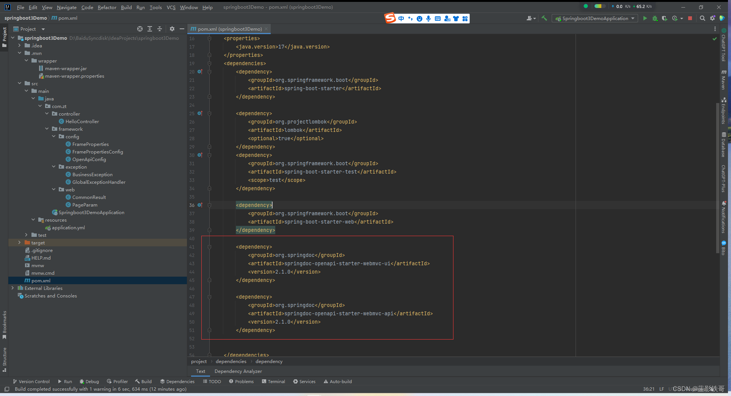Open the Refactor menu

(x=107, y=7)
